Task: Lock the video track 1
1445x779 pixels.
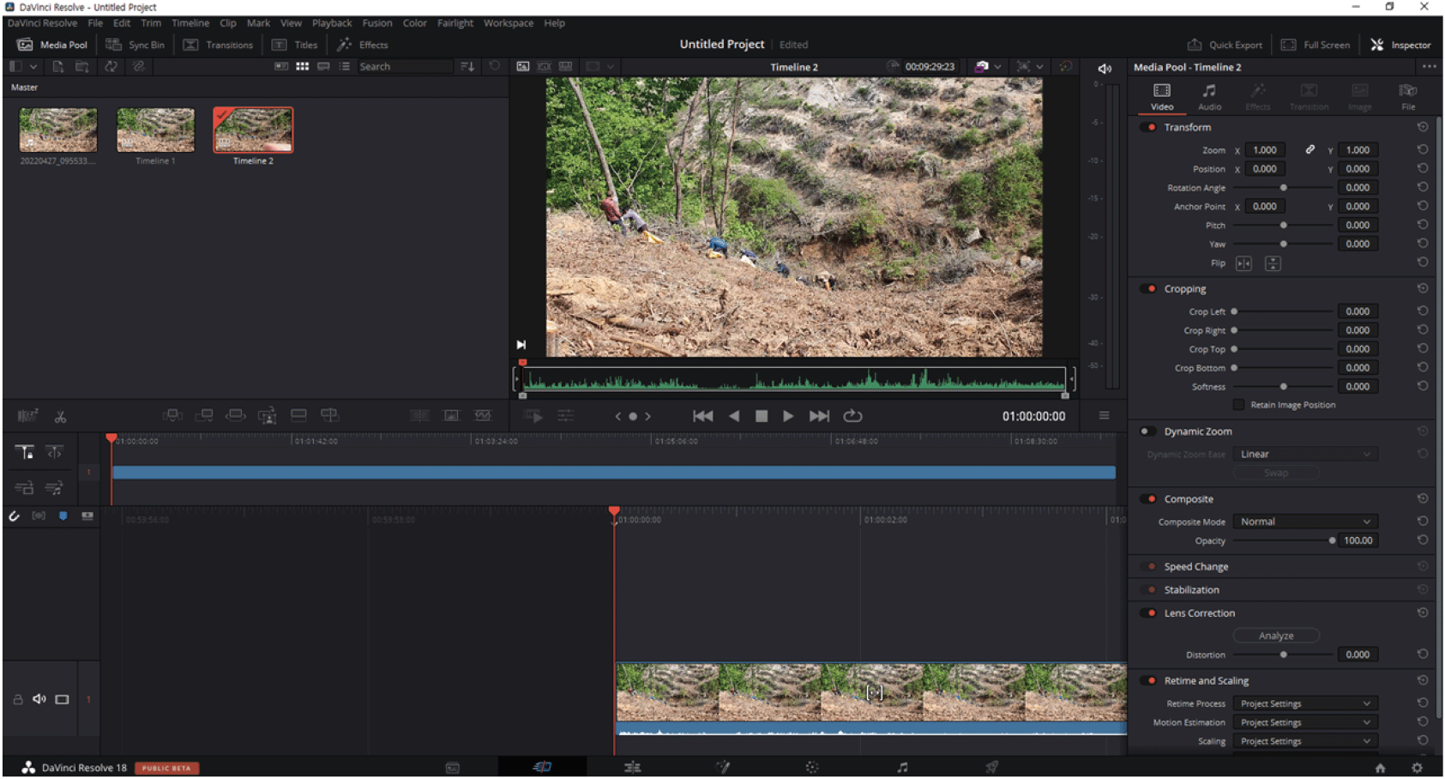Action: tap(17, 699)
